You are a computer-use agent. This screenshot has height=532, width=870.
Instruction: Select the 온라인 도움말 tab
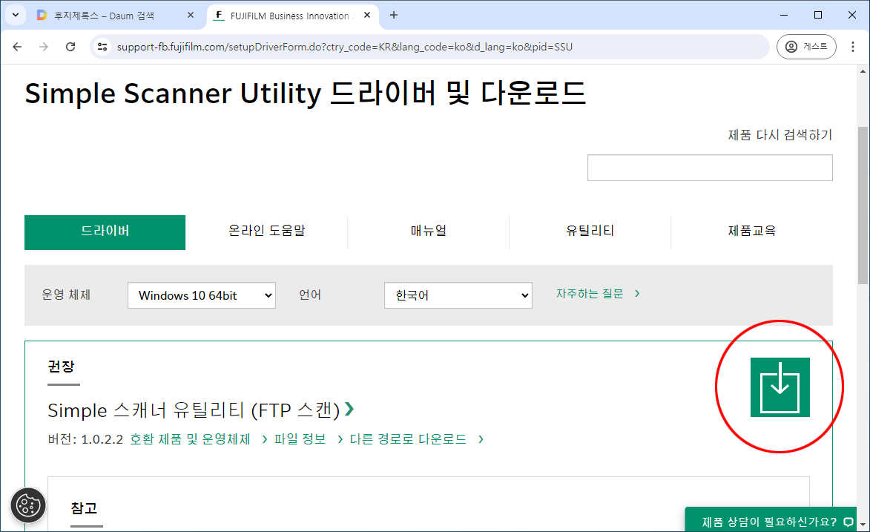266,231
